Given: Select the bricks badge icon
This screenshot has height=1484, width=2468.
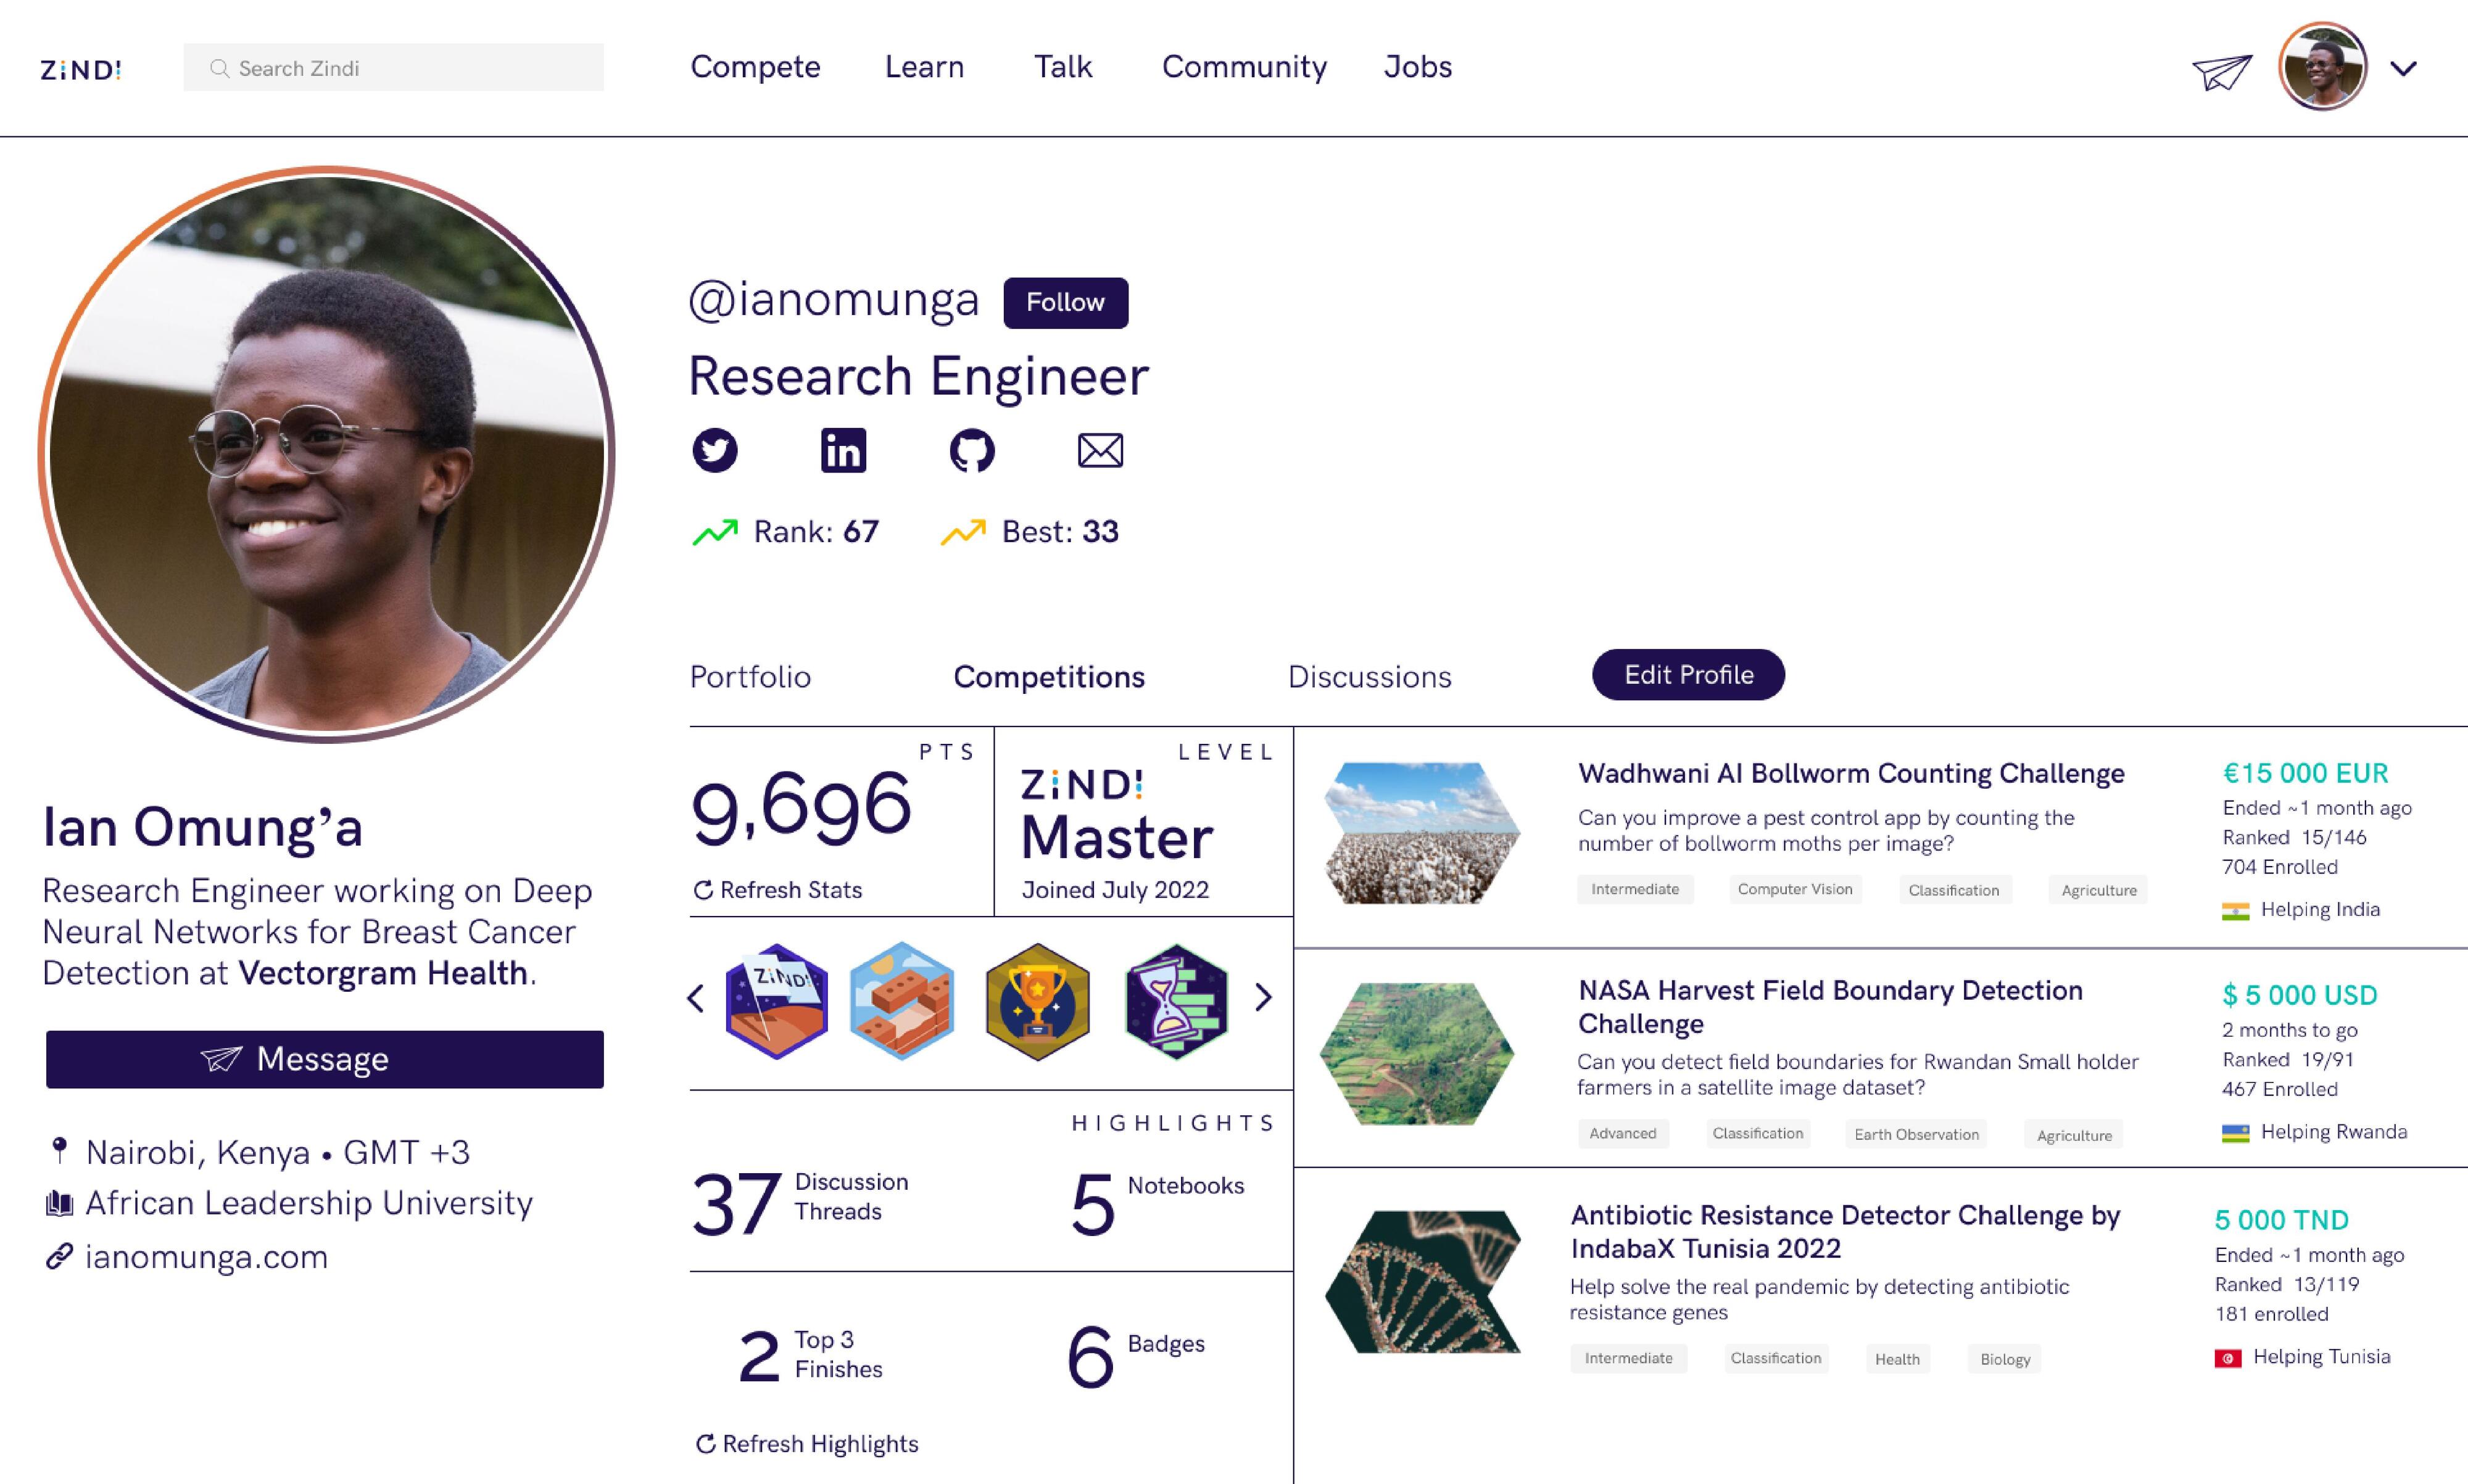Looking at the screenshot, I should click(901, 1001).
